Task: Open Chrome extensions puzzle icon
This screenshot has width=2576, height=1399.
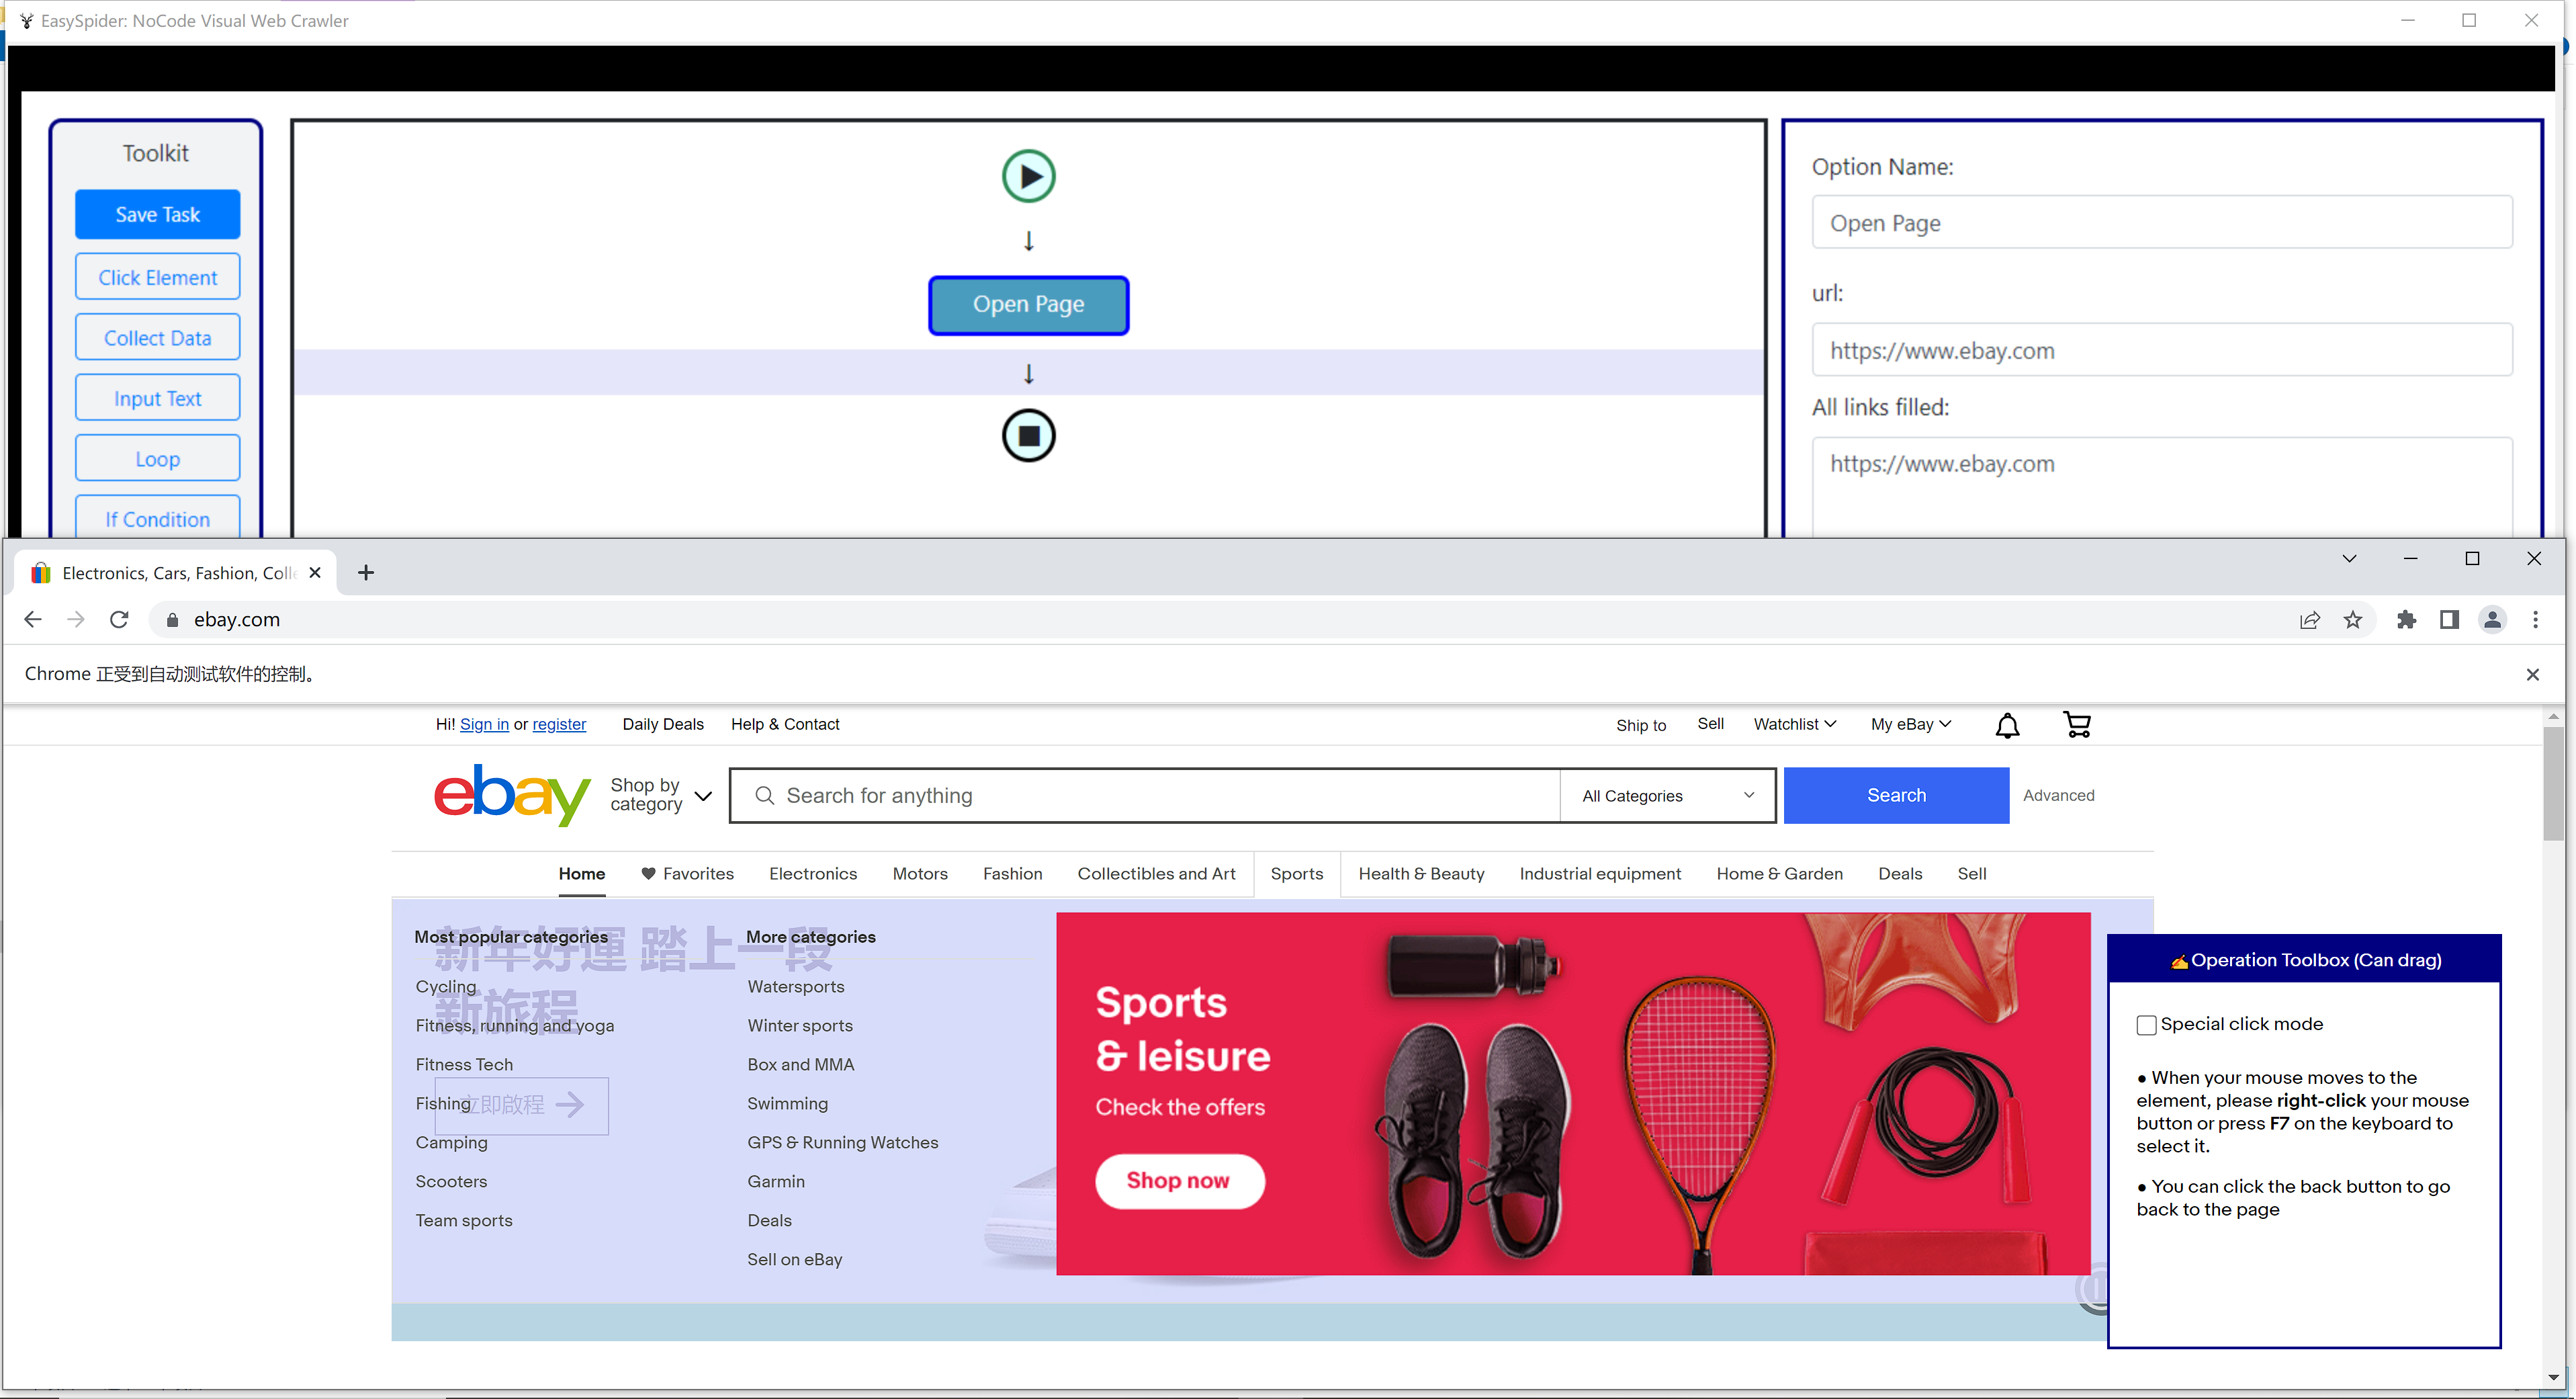Action: pyautogui.click(x=2406, y=620)
